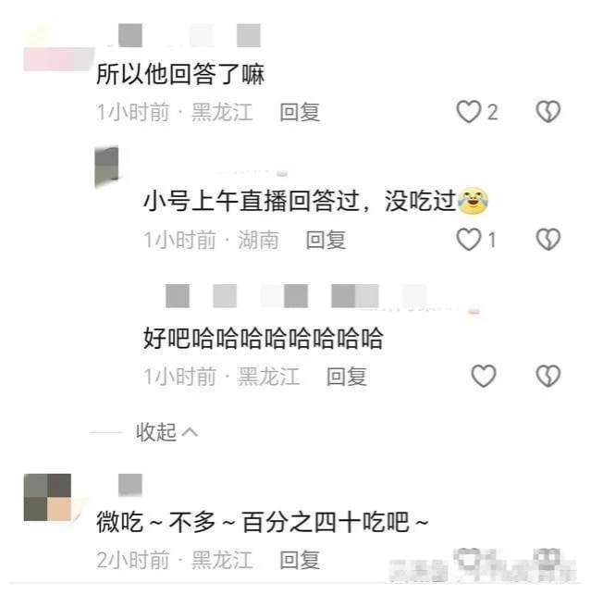Open username above 微吃~不多 comment

click(x=130, y=485)
